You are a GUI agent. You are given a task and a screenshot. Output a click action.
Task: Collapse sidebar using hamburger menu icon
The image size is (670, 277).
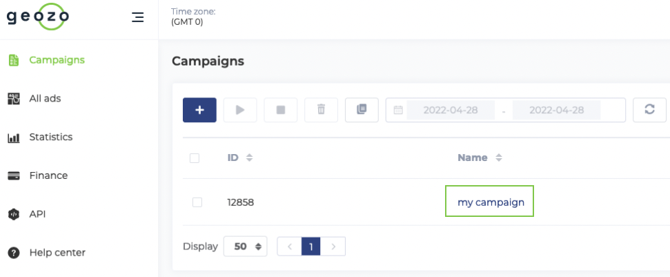coord(137,17)
